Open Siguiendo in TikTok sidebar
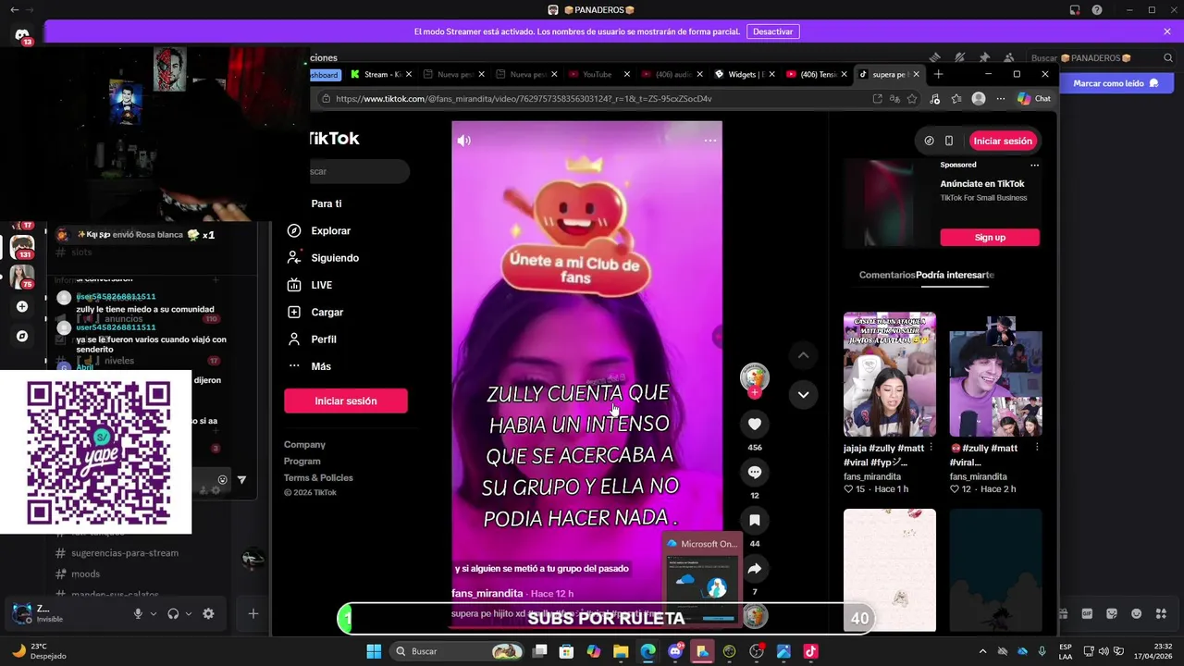This screenshot has height=666, width=1184. 323,258
